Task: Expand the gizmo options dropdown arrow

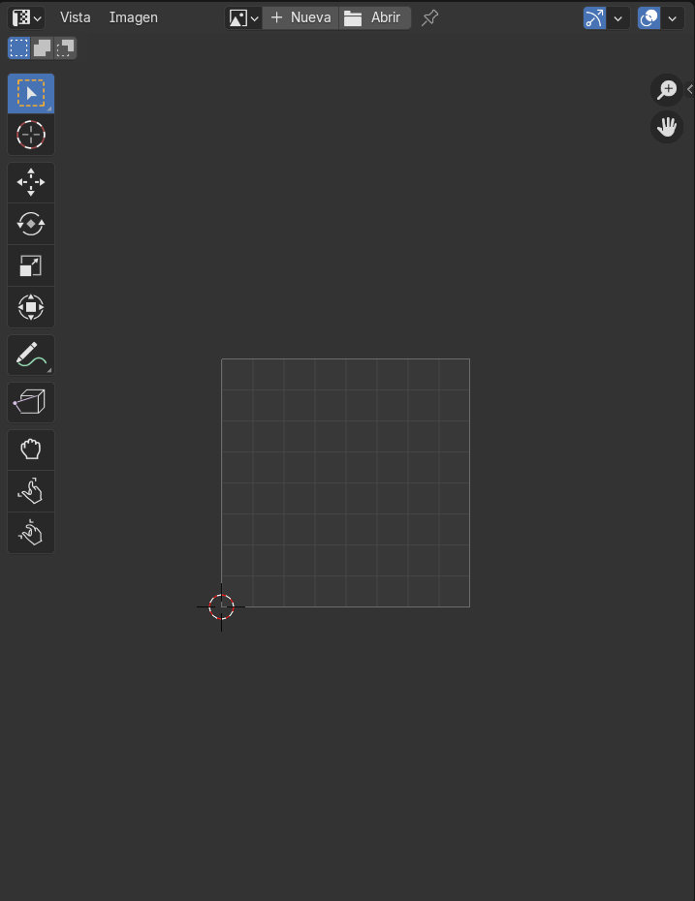Action: pos(618,17)
